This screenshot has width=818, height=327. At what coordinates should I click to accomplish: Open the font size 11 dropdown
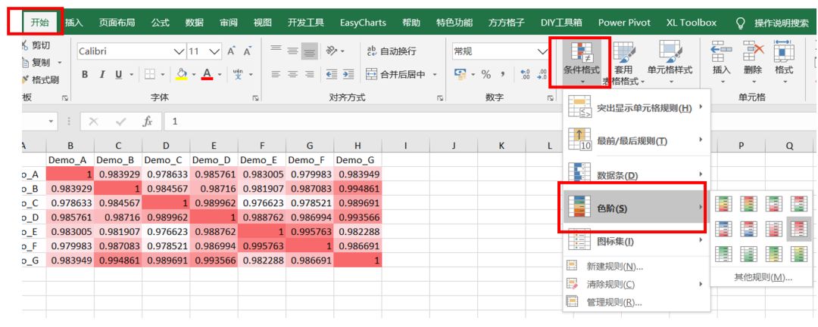coord(215,51)
